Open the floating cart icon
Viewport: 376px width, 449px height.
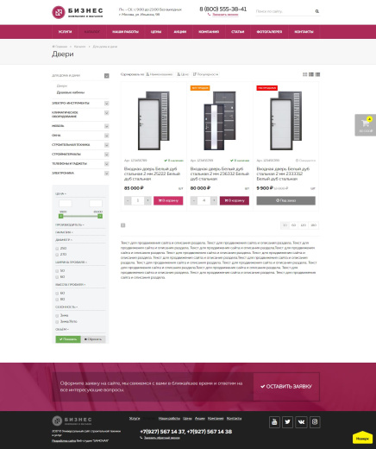[x=366, y=125]
